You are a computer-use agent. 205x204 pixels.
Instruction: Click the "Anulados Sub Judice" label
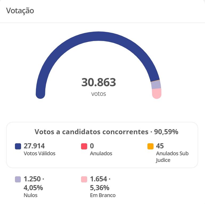click(172, 157)
